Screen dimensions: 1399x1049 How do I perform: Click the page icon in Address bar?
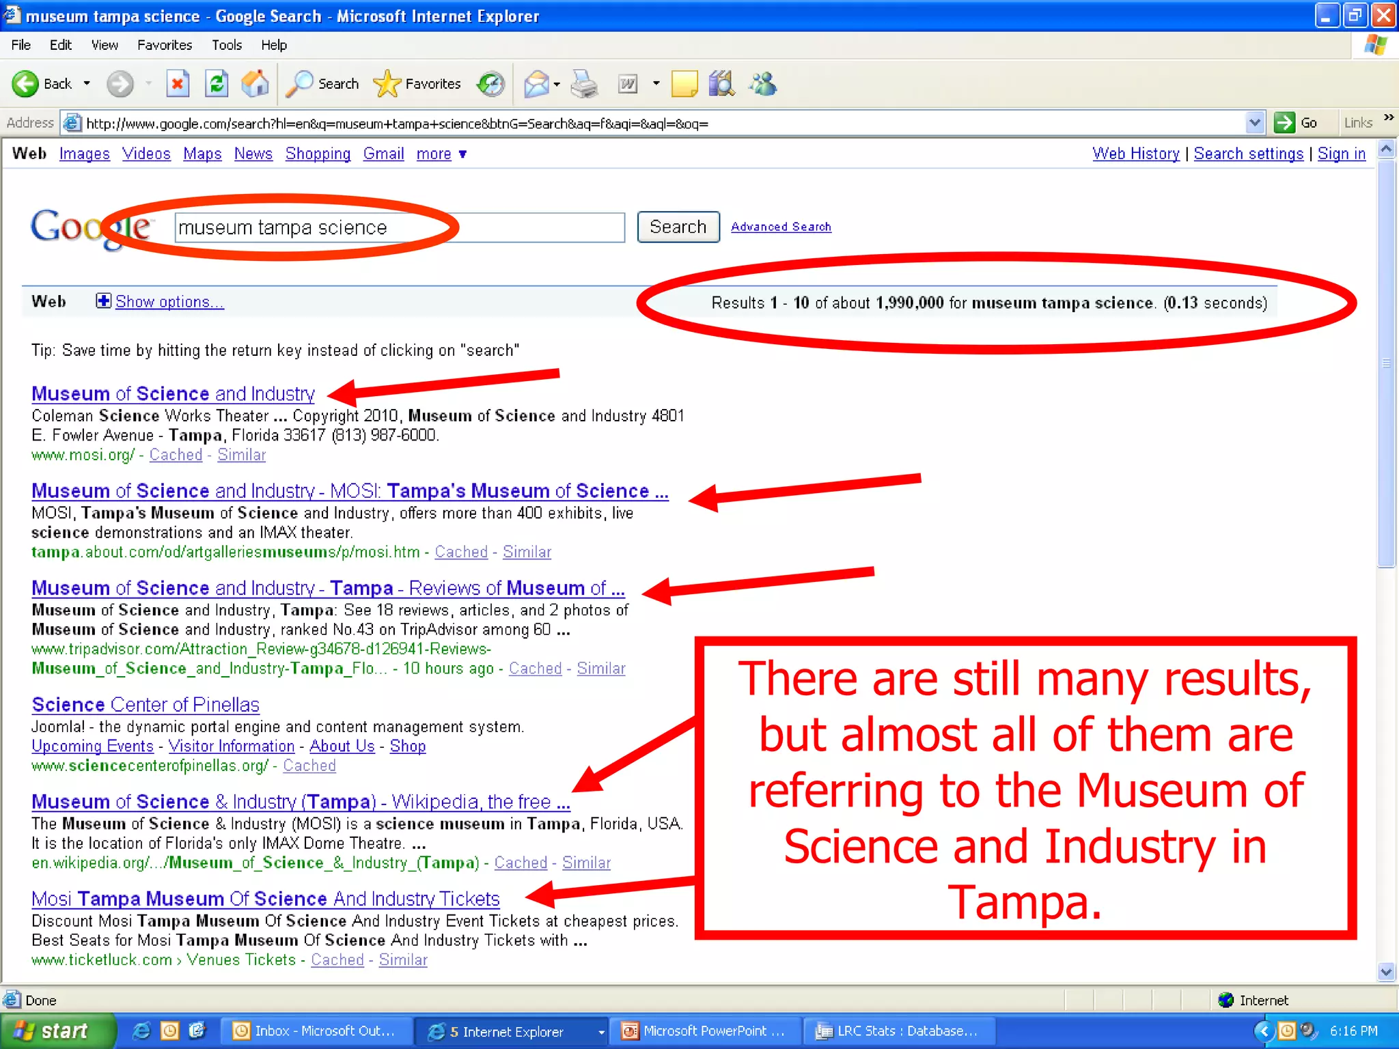point(72,123)
